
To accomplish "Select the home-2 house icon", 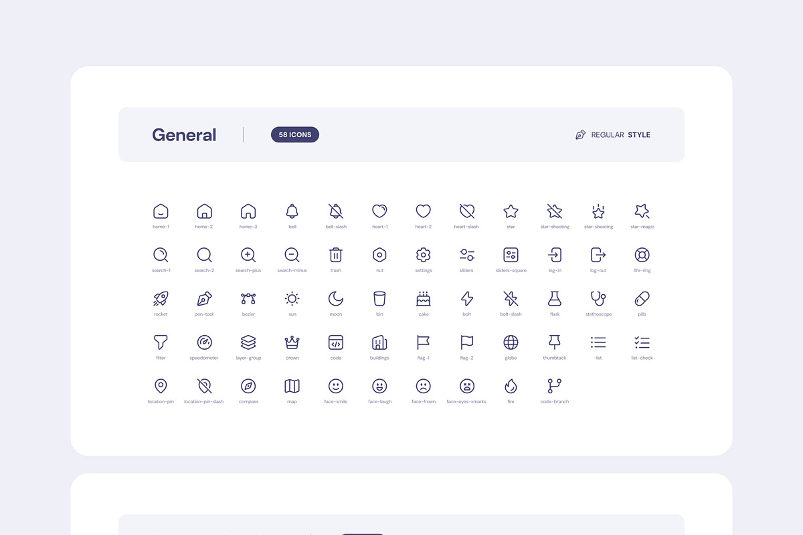I will tap(204, 211).
